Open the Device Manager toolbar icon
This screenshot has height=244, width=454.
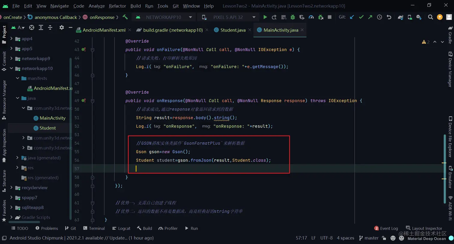(410, 17)
